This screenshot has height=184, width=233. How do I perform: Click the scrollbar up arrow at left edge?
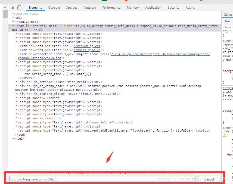pyautogui.click(x=5, y=7)
